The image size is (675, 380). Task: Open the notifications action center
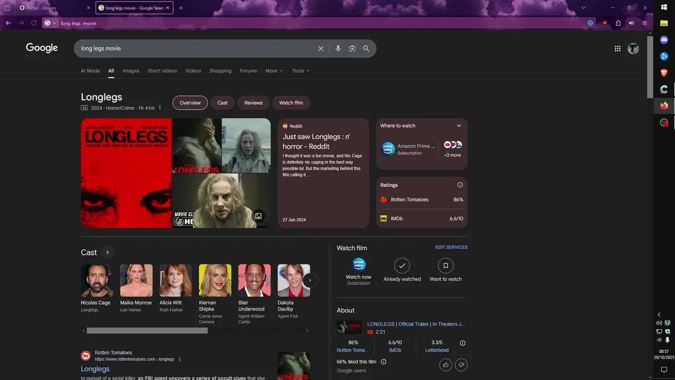click(x=664, y=369)
